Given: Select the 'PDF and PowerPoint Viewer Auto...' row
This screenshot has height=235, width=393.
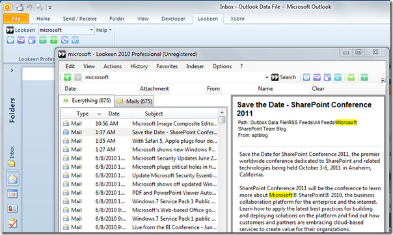Looking at the screenshot, I should click(140, 193).
